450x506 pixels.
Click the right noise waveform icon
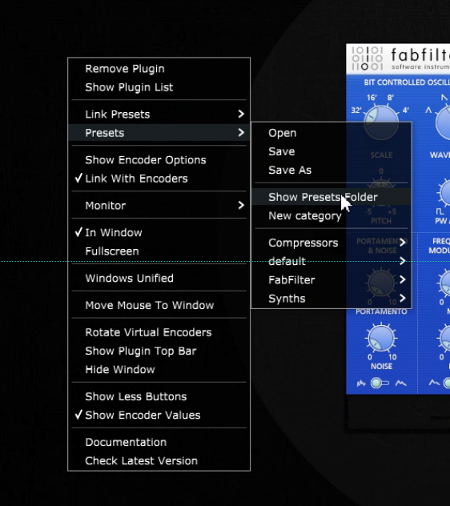click(x=401, y=383)
